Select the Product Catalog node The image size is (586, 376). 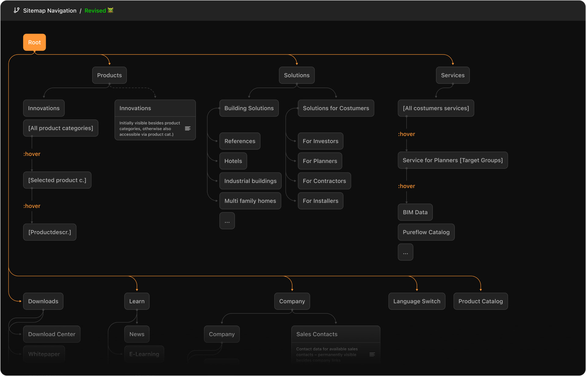pos(481,302)
